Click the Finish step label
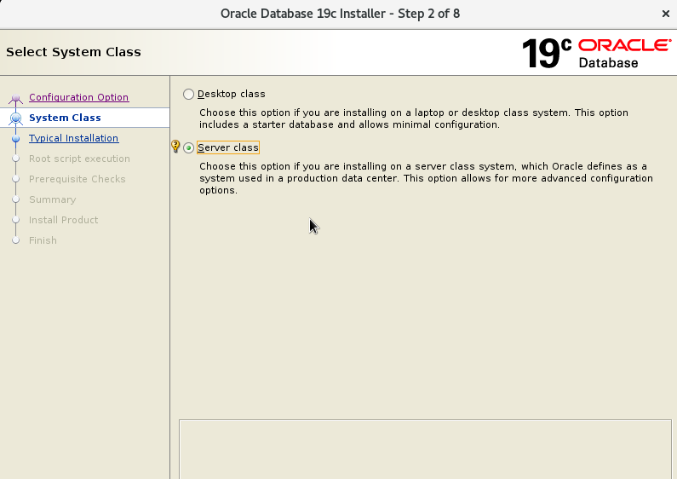This screenshot has height=479, width=677. coord(43,240)
